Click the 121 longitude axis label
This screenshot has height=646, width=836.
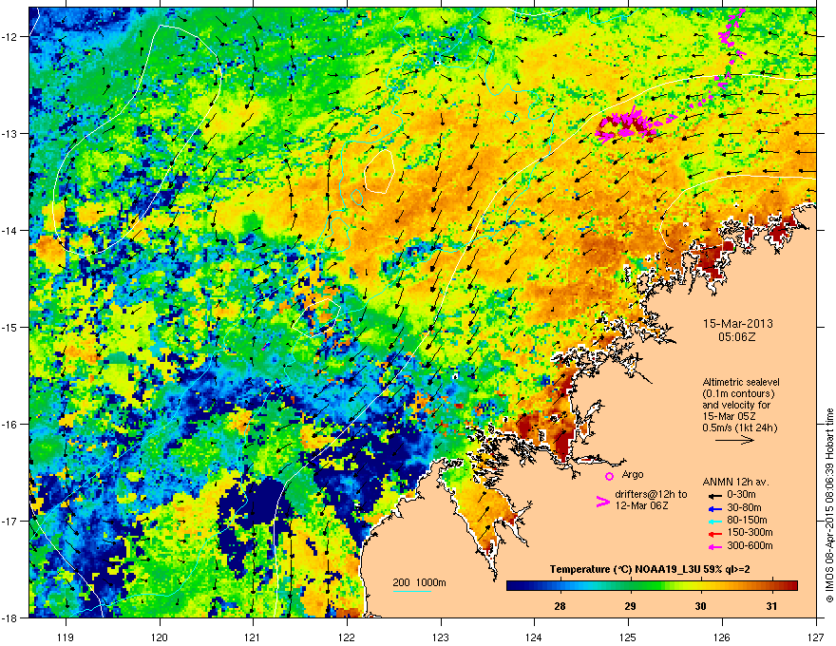[253, 636]
